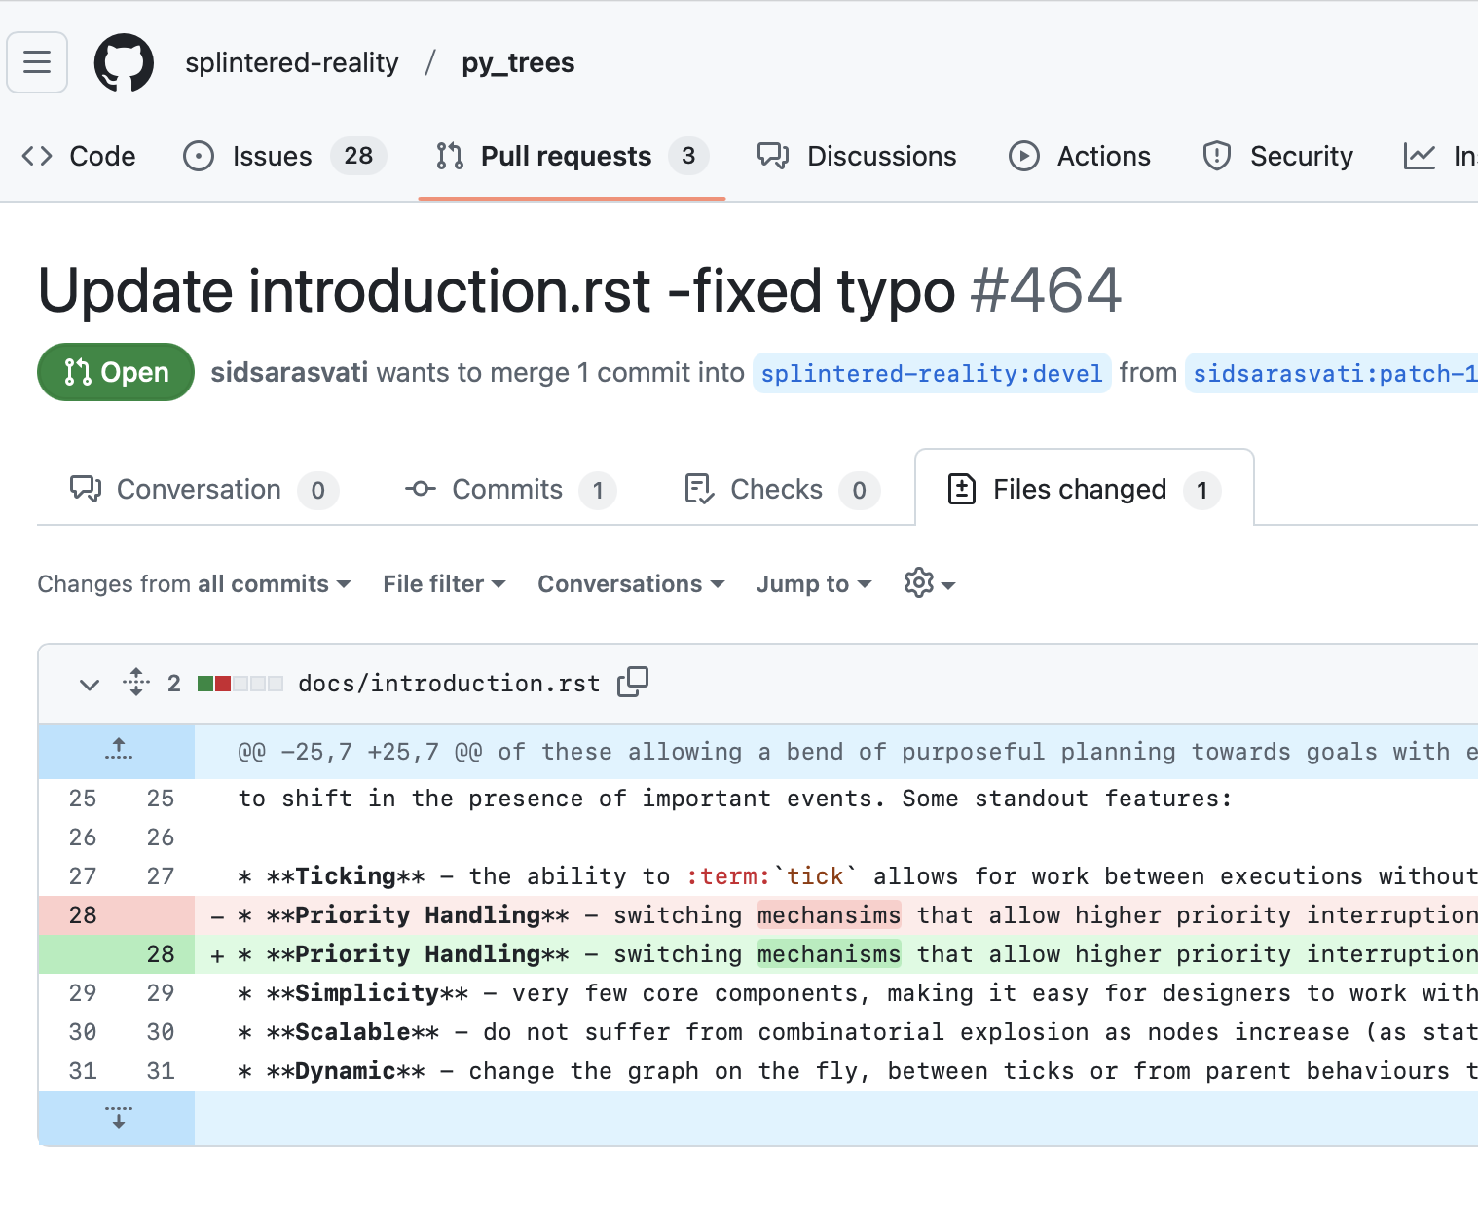This screenshot has width=1478, height=1227.
Task: Click the splintered-reality:devel base branch
Action: 931,373
